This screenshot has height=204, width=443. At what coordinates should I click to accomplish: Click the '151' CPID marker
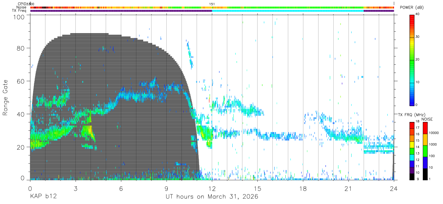click(212, 4)
